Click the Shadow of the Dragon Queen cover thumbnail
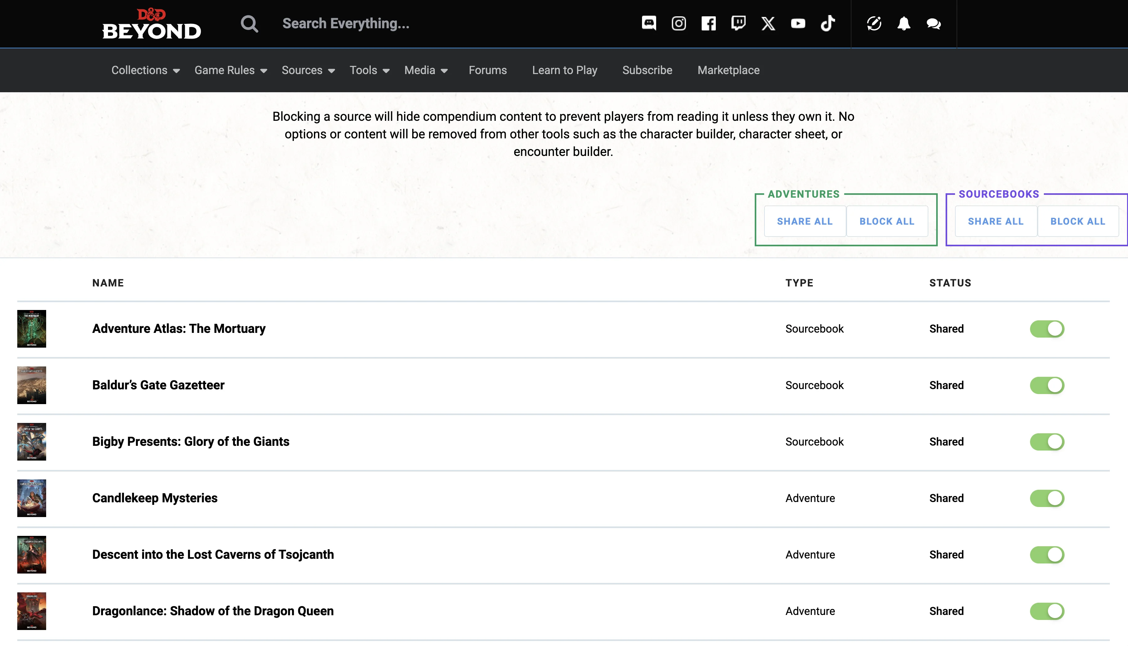This screenshot has height=646, width=1128. click(x=31, y=611)
